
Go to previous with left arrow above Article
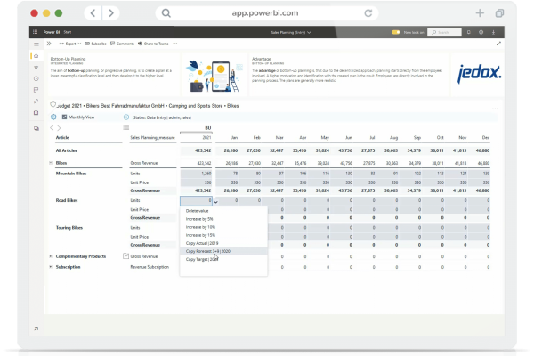pos(52,128)
